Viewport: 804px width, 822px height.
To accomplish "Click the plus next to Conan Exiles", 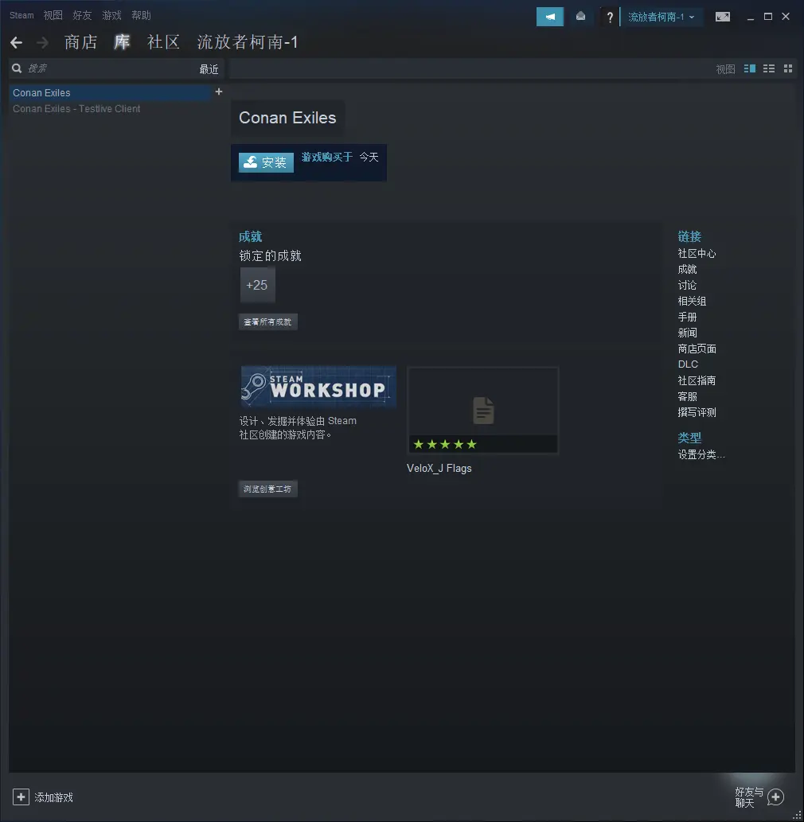I will [219, 92].
